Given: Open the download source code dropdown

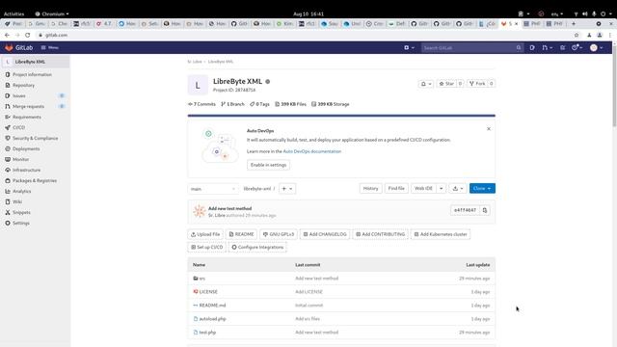Looking at the screenshot, I should tap(458, 189).
